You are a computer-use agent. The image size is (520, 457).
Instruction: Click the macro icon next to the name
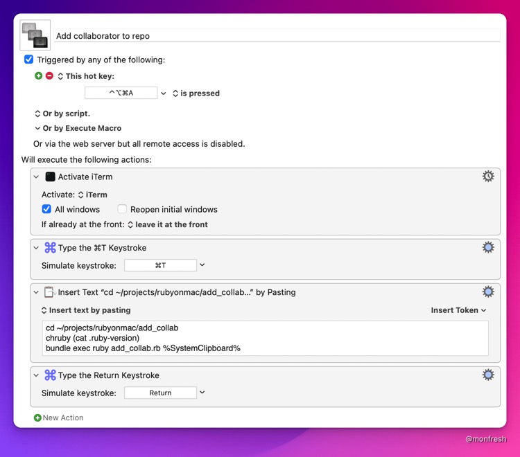(x=35, y=35)
